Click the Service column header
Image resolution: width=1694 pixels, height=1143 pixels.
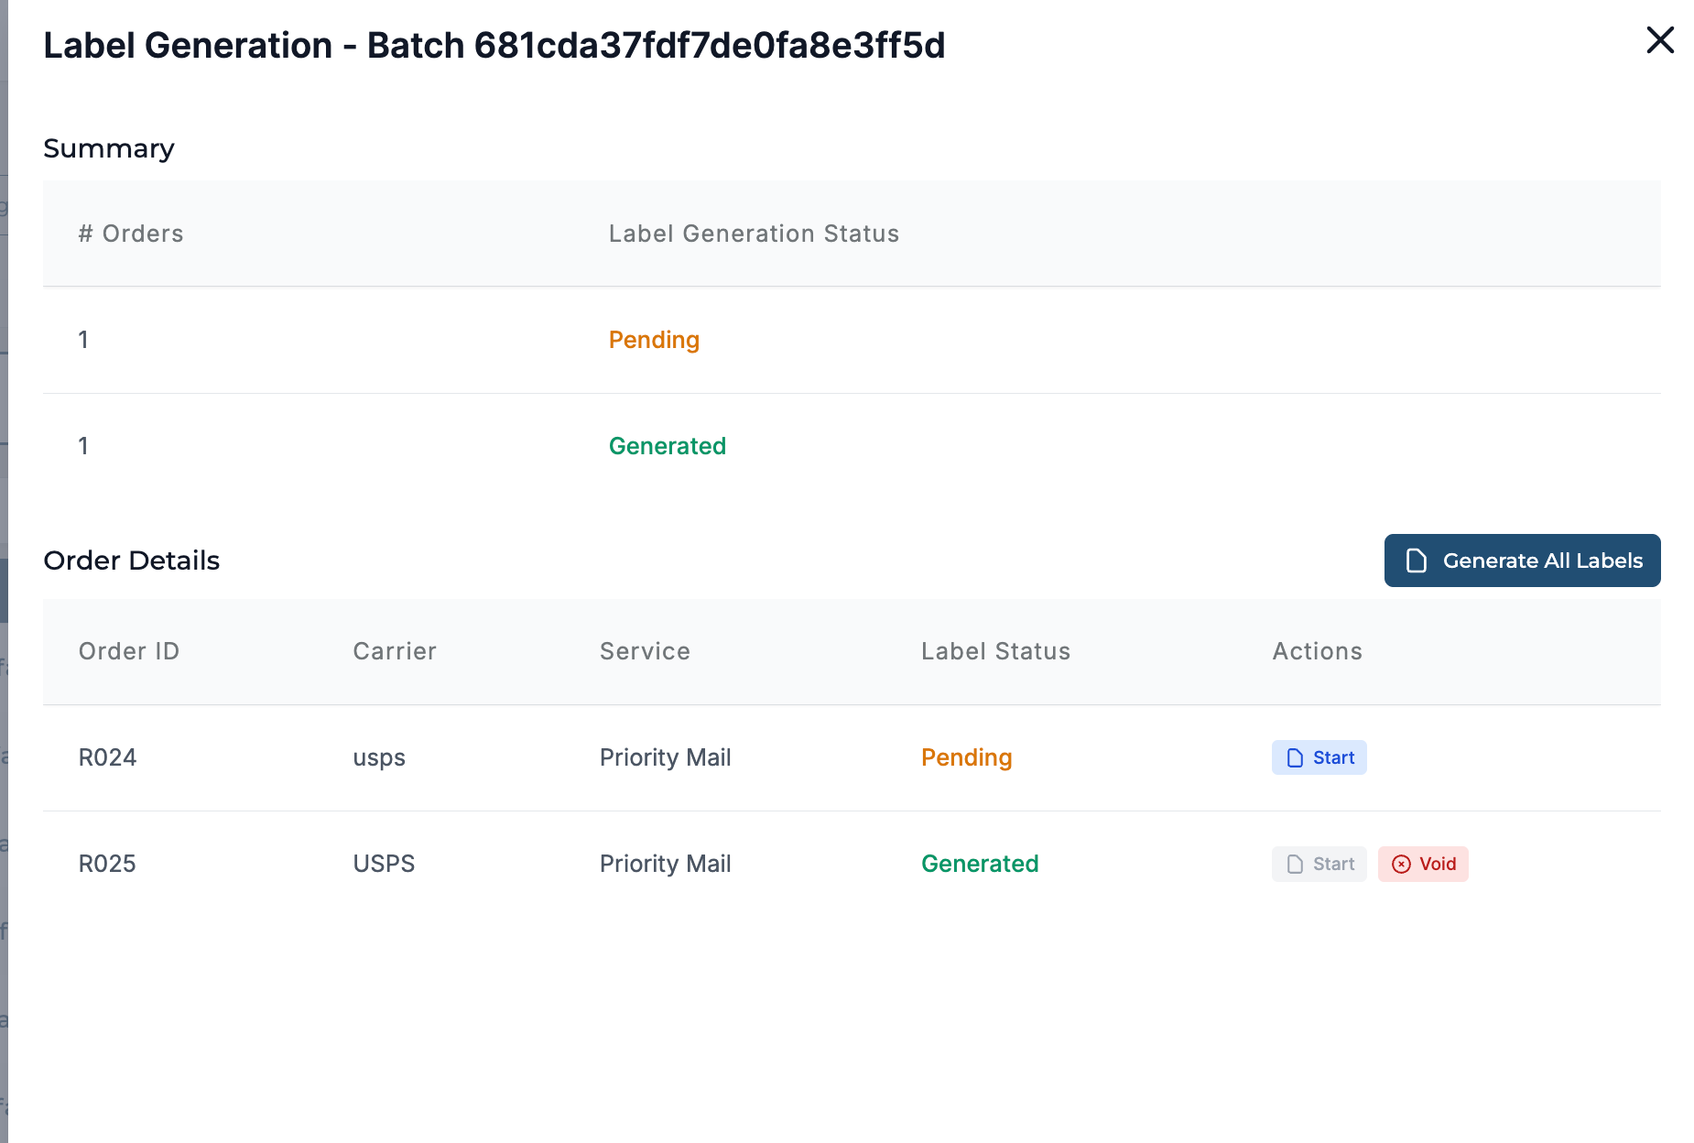click(x=645, y=651)
